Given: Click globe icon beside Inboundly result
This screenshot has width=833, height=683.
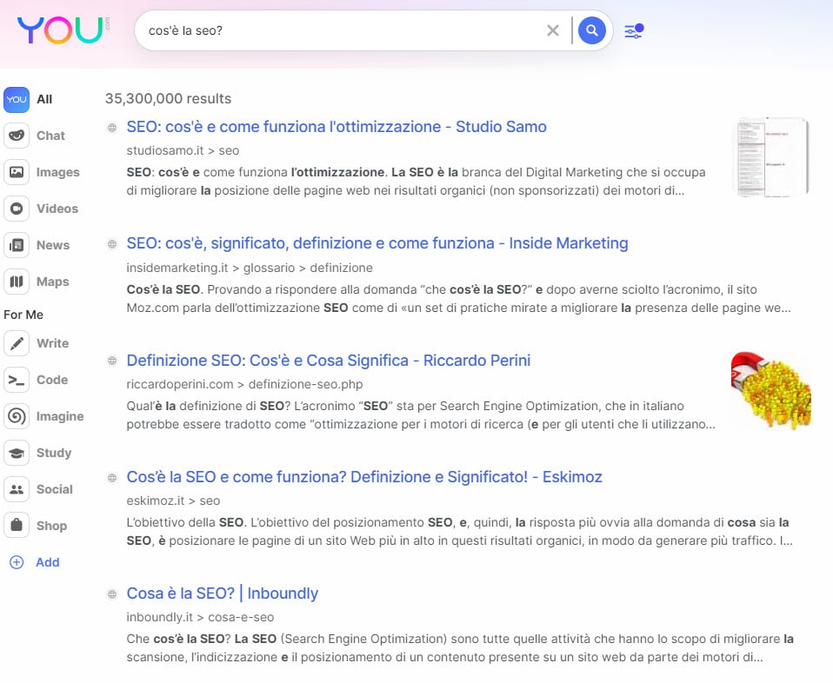Looking at the screenshot, I should [112, 593].
